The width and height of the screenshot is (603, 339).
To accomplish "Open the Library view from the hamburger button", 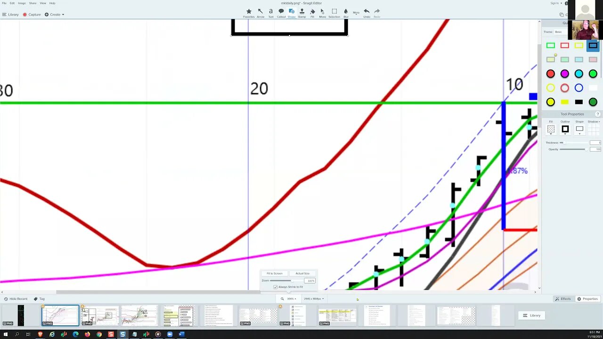I will (x=10, y=15).
